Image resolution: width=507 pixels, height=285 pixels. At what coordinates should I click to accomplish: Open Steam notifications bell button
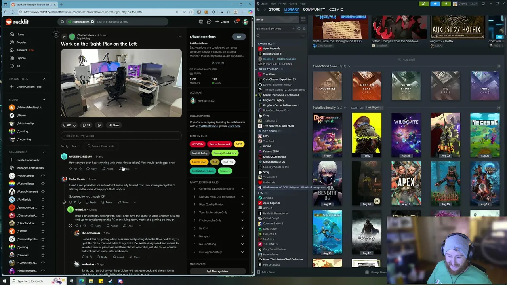click(446, 4)
